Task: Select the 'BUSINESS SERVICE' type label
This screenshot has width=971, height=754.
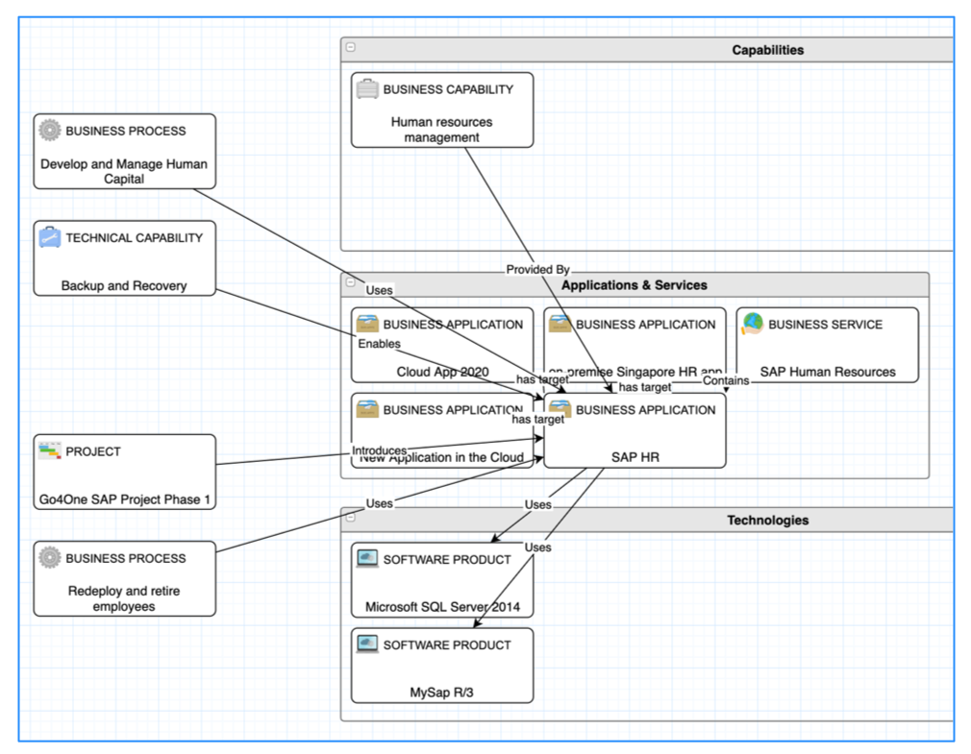Action: tap(826, 325)
